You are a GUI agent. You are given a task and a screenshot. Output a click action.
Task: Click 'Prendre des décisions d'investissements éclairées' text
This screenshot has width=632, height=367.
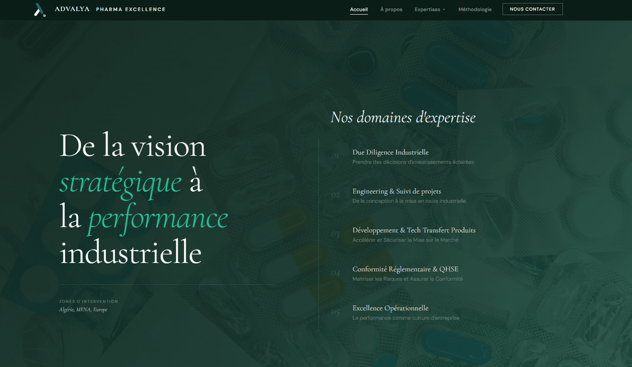tap(413, 162)
